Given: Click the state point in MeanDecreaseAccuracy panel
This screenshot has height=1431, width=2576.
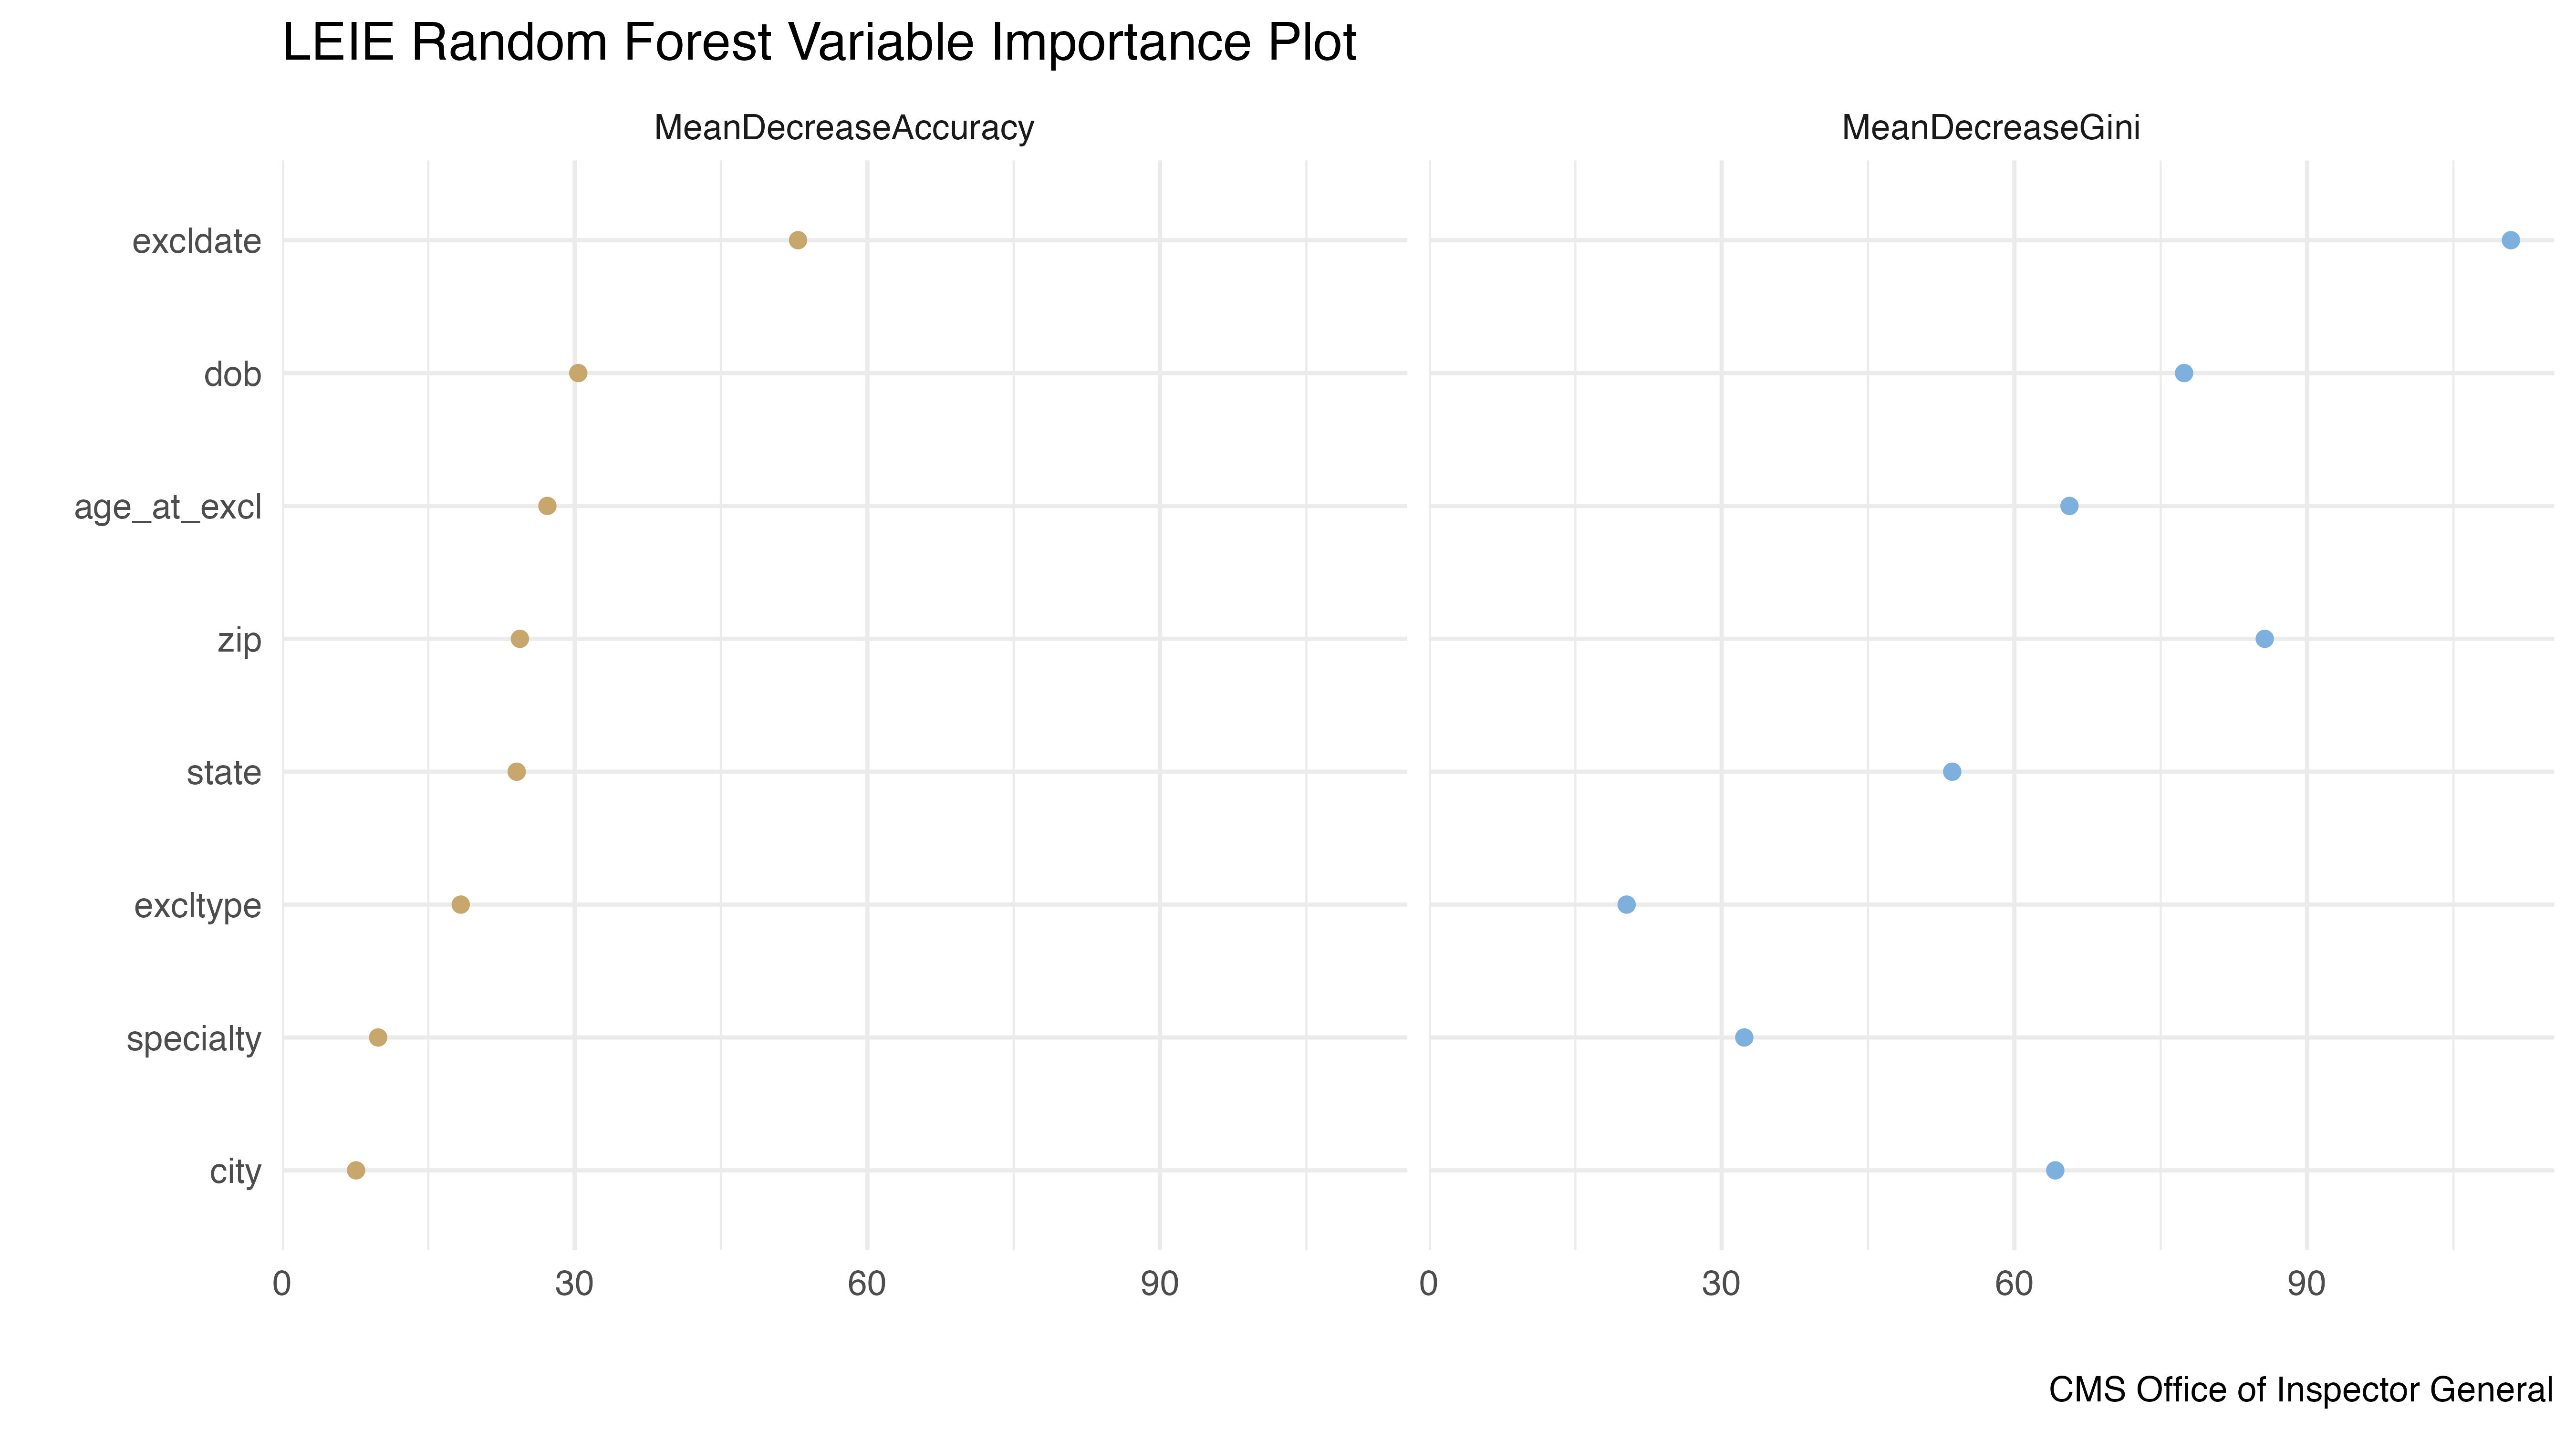Looking at the screenshot, I should pyautogui.click(x=517, y=772).
